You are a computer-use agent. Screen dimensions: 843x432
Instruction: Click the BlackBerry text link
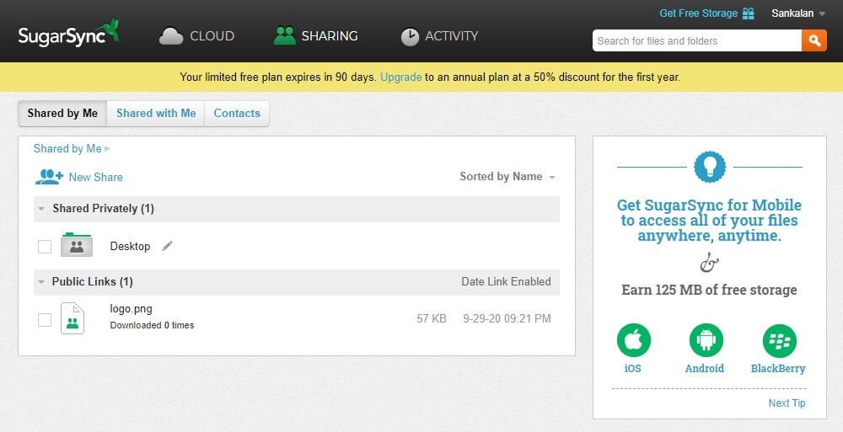[778, 369]
